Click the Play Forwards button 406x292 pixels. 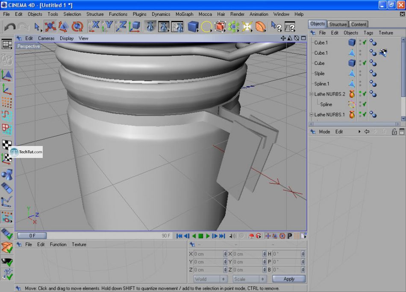click(208, 236)
